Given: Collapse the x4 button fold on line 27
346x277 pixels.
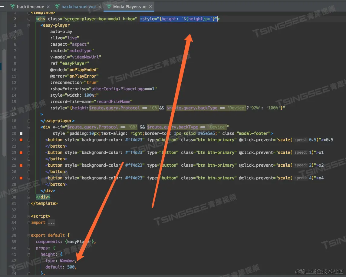Looking at the screenshot, I should pos(29,178).
